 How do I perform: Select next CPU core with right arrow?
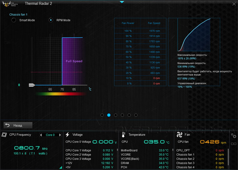(60, 135)
